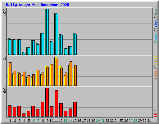Click the title 'Daily usage for December 2025'
Image resolution: width=159 pixels, height=124 pixels.
pyautogui.click(x=38, y=5)
